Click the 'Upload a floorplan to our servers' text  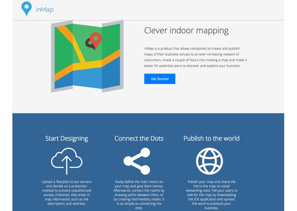[67, 193]
